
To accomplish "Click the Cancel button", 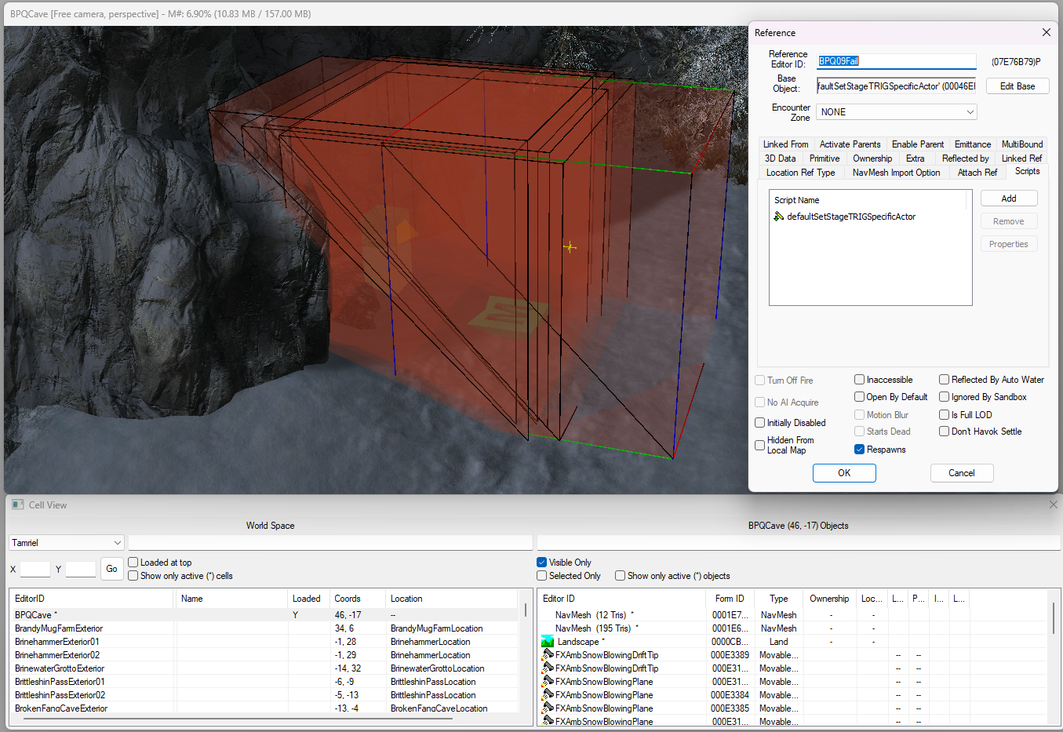I will pos(961,473).
